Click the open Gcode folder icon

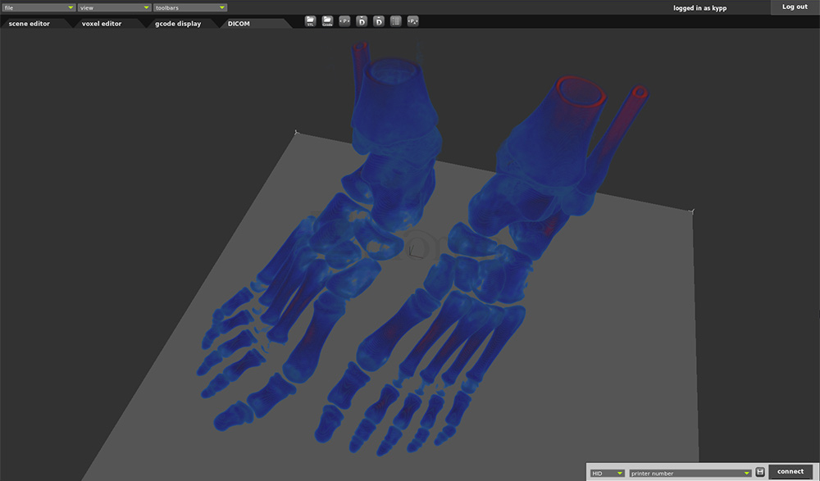tap(327, 20)
